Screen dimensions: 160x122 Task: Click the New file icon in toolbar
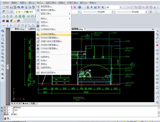(x=4, y=7)
